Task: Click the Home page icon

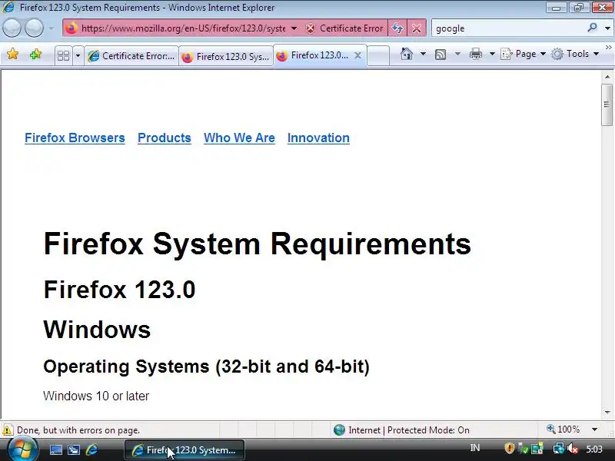Action: coord(407,54)
